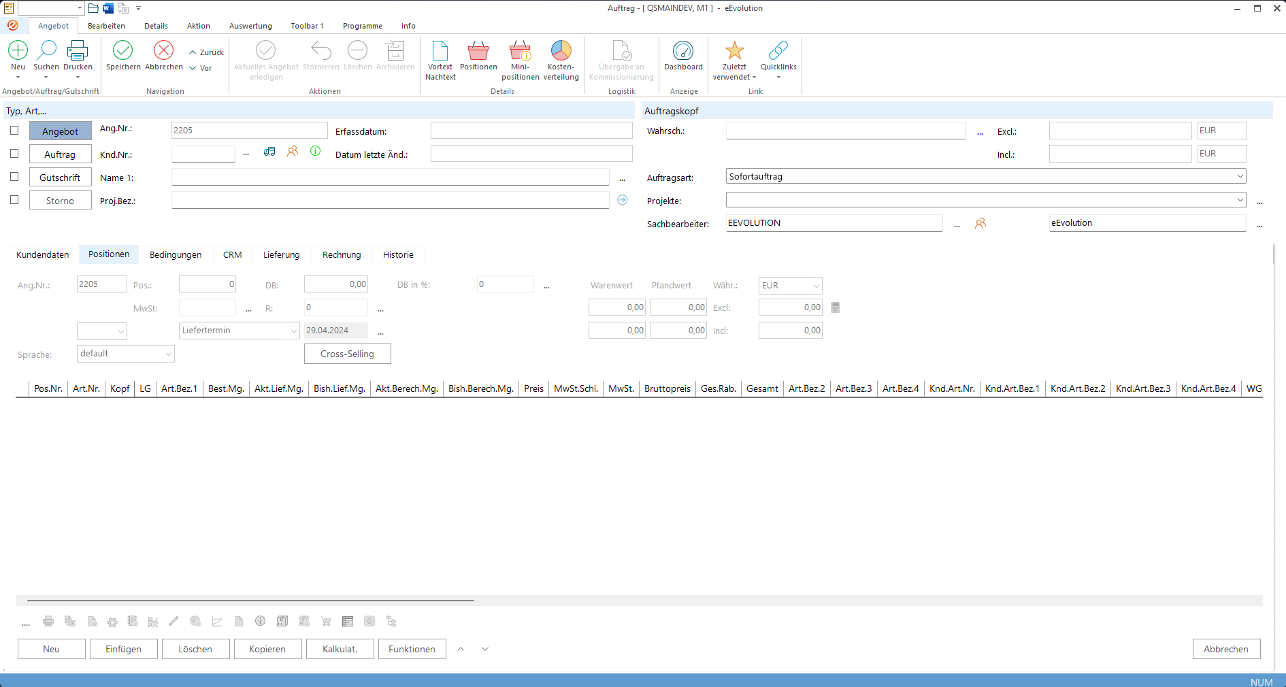
Task: Expand the Projekte dropdown
Action: (1240, 200)
